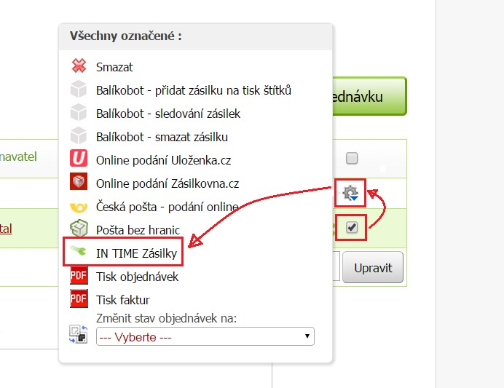The width and height of the screenshot is (504, 388).
Task: Click the Uloženka.cz red U icon
Action: pyautogui.click(x=79, y=158)
